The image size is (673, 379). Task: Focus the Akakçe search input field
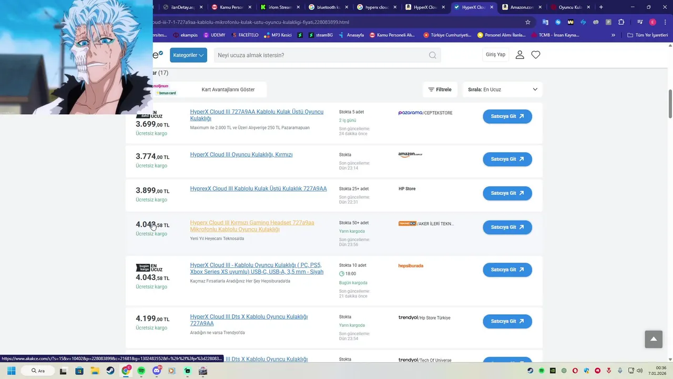click(321, 55)
